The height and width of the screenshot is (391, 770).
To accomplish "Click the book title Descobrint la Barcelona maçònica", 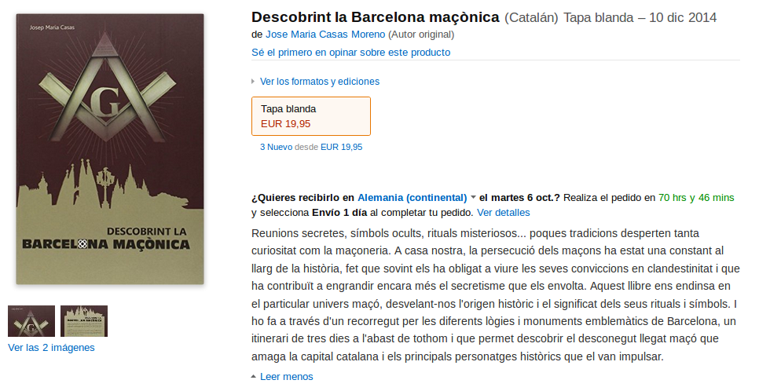I will (376, 17).
